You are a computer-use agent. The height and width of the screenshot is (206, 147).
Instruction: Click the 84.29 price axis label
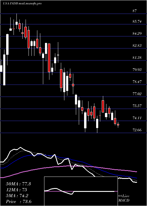coord(137,33)
